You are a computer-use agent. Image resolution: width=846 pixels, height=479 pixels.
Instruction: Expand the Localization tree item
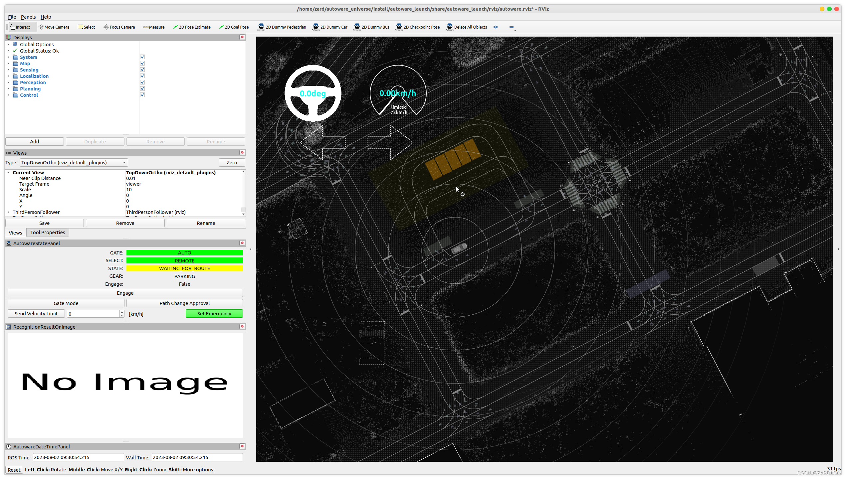8,76
